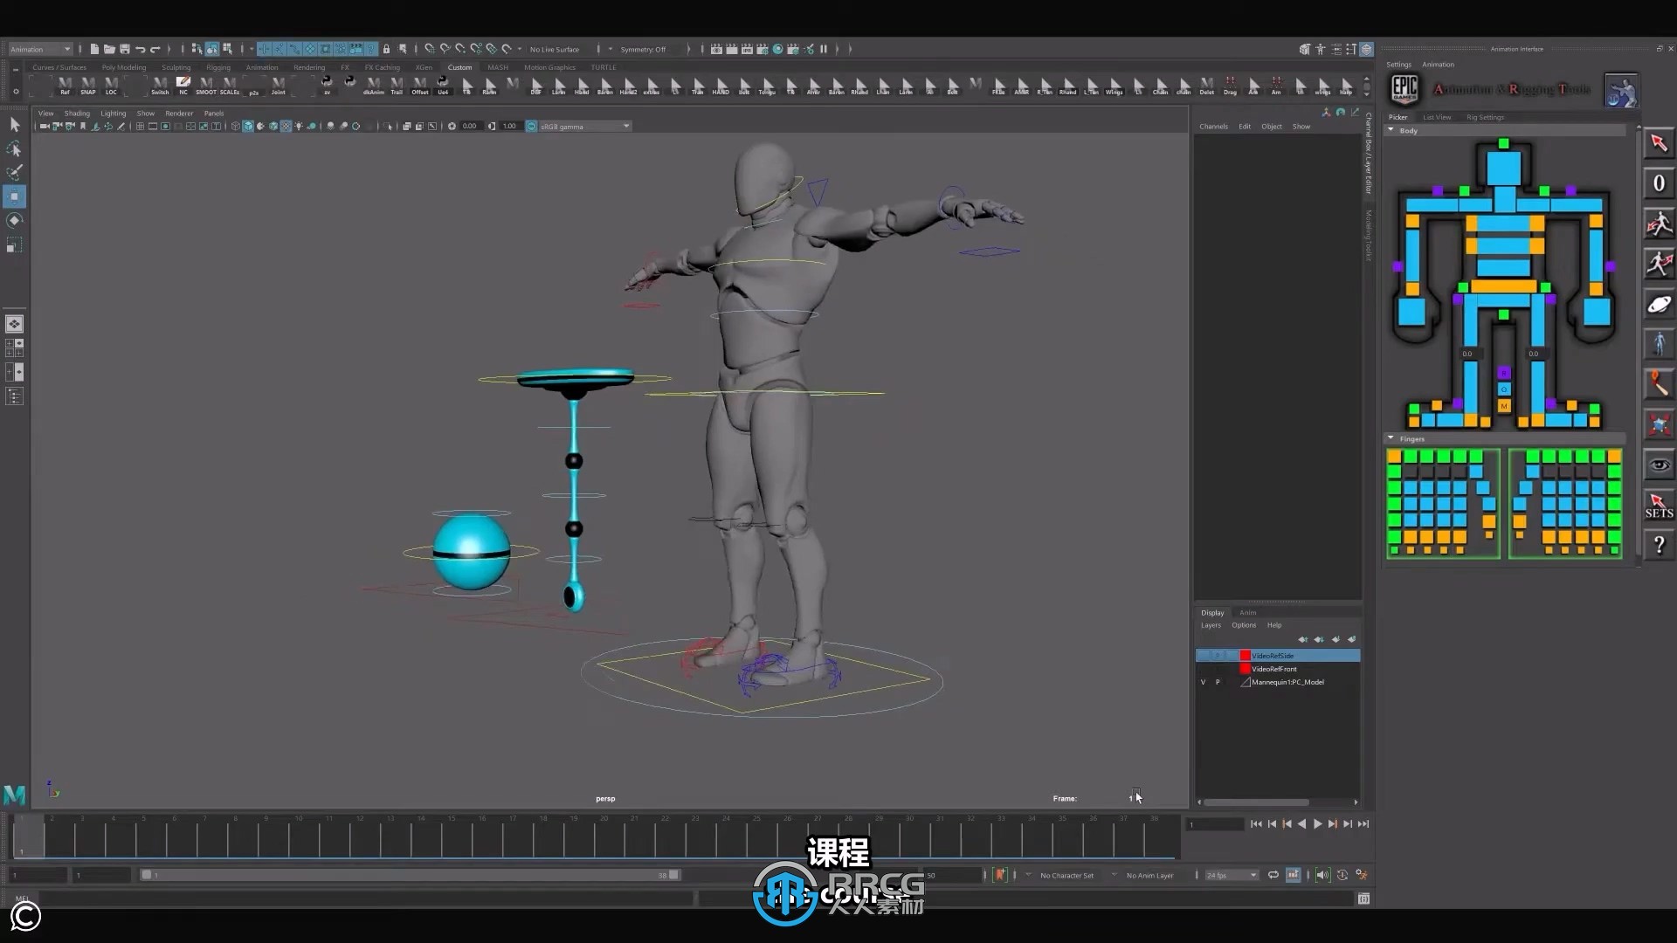This screenshot has height=943, width=1677.
Task: Click the current frame field beside playback controls
Action: pos(1214,824)
